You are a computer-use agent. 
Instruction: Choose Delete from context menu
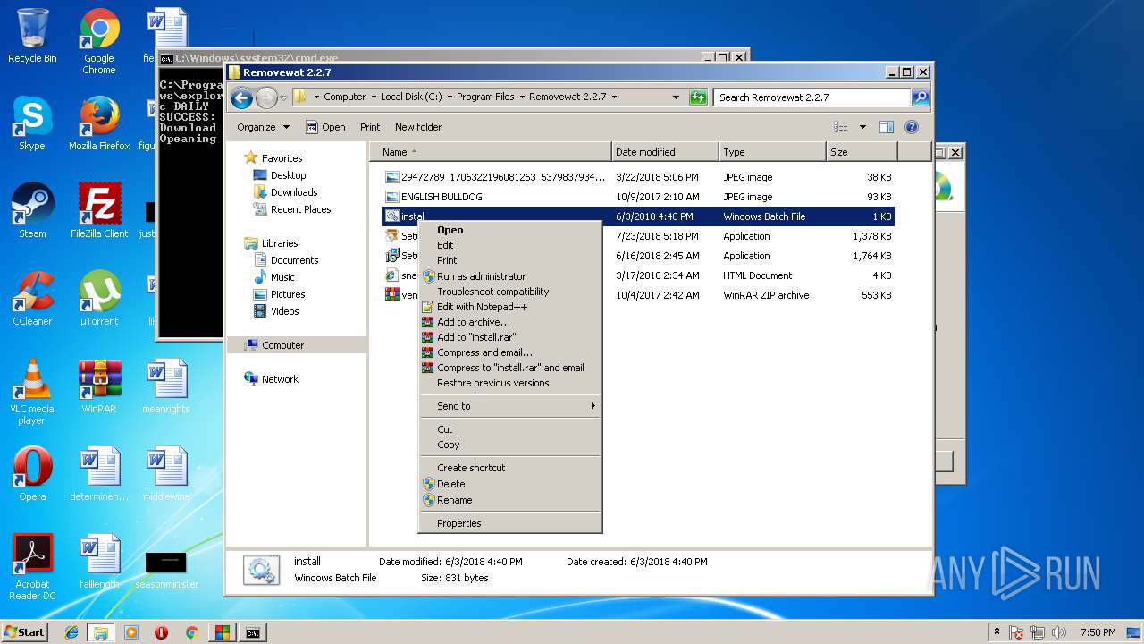coord(509,484)
